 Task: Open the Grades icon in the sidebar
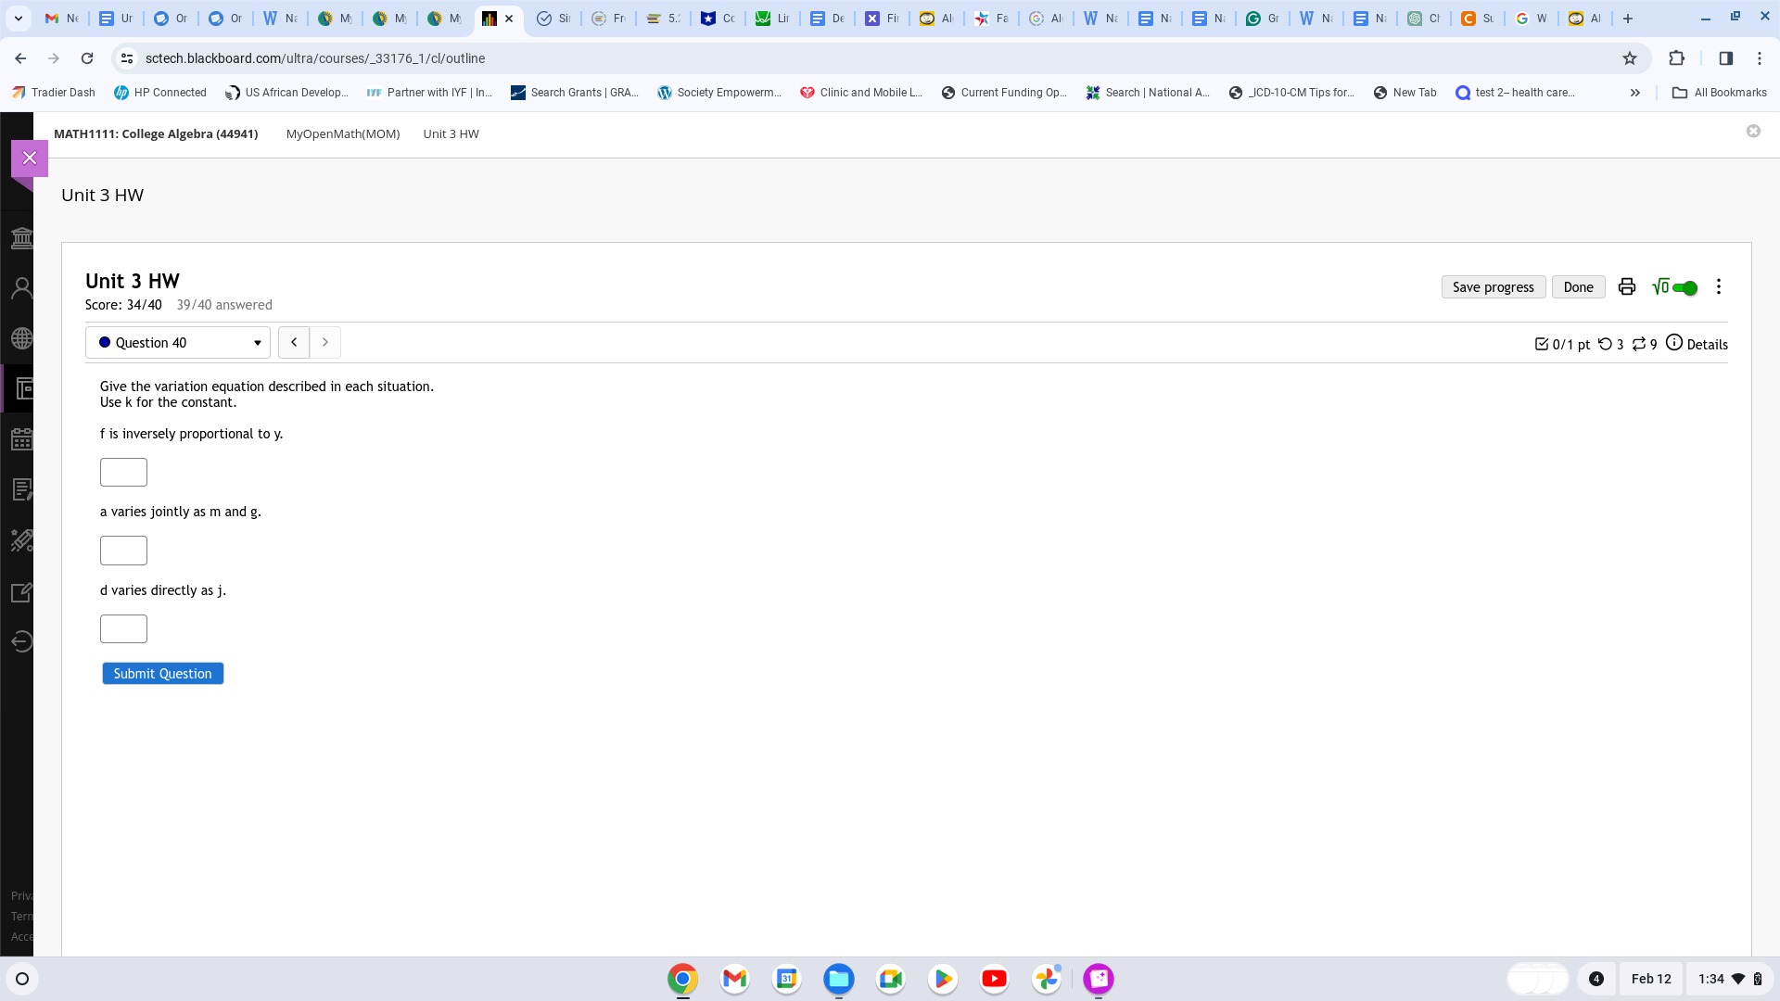22,490
